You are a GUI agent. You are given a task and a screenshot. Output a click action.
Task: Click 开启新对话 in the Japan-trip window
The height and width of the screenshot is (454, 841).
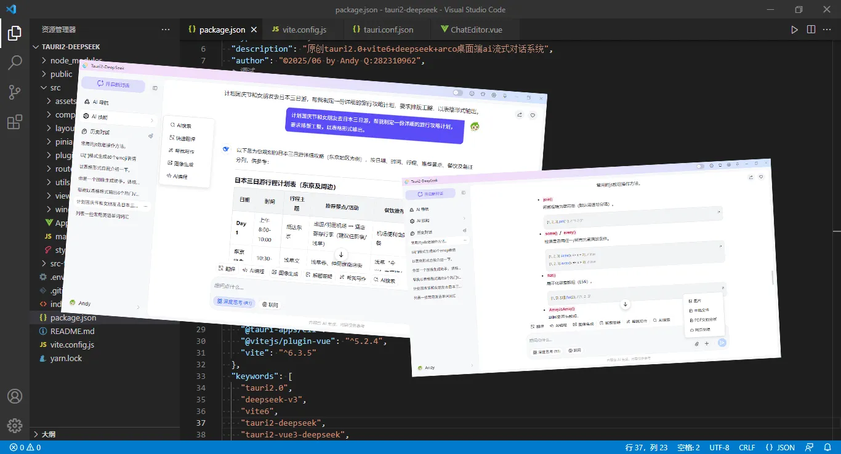113,86
